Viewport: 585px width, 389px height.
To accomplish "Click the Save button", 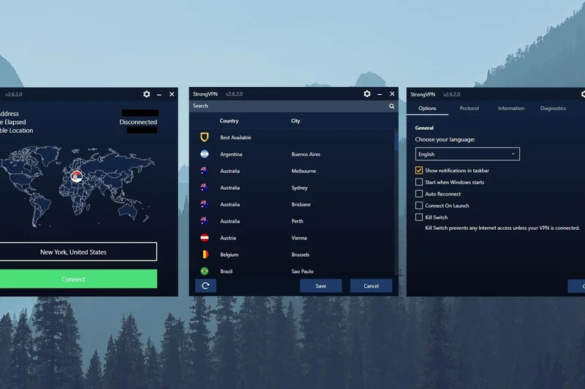I will (321, 286).
